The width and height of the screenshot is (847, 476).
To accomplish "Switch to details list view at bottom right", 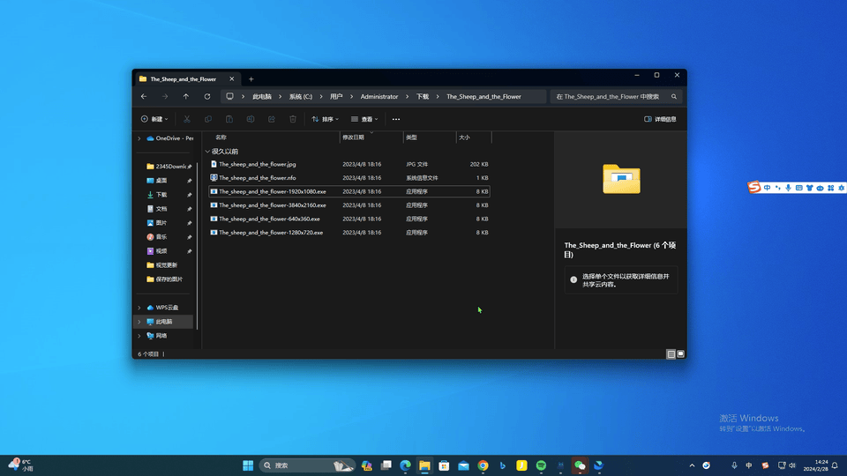I will coord(671,354).
